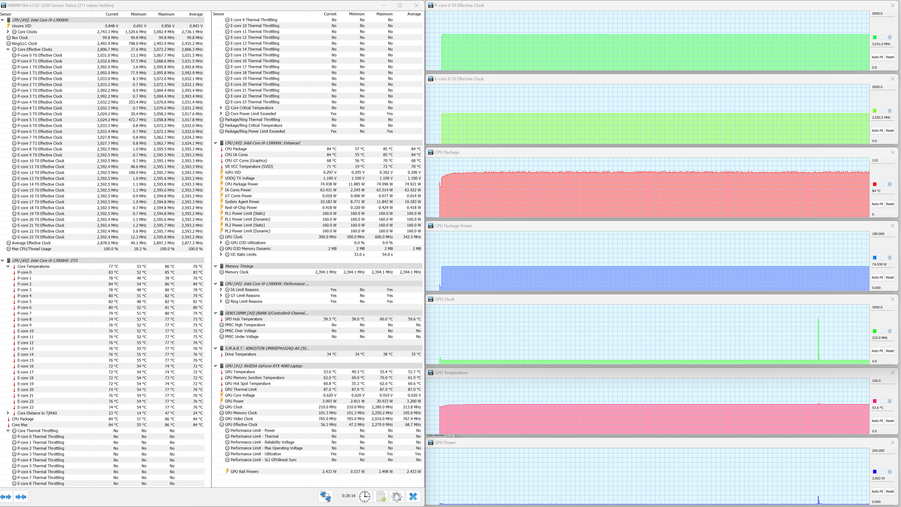Click the Maximum column header in the left pane

click(166, 14)
